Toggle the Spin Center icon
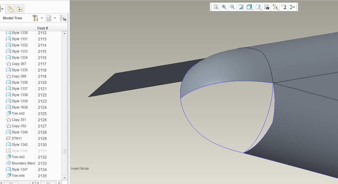This screenshot has width=338, height=184. pyautogui.click(x=293, y=7)
